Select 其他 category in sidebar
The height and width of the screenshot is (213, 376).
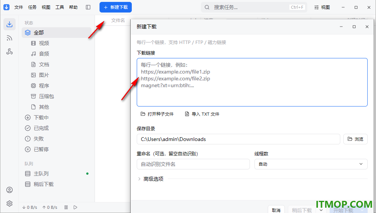click(57, 107)
